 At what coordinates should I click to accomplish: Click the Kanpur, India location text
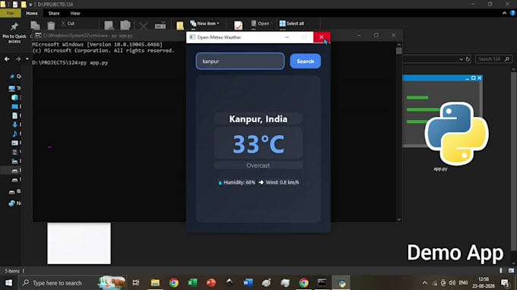click(258, 119)
